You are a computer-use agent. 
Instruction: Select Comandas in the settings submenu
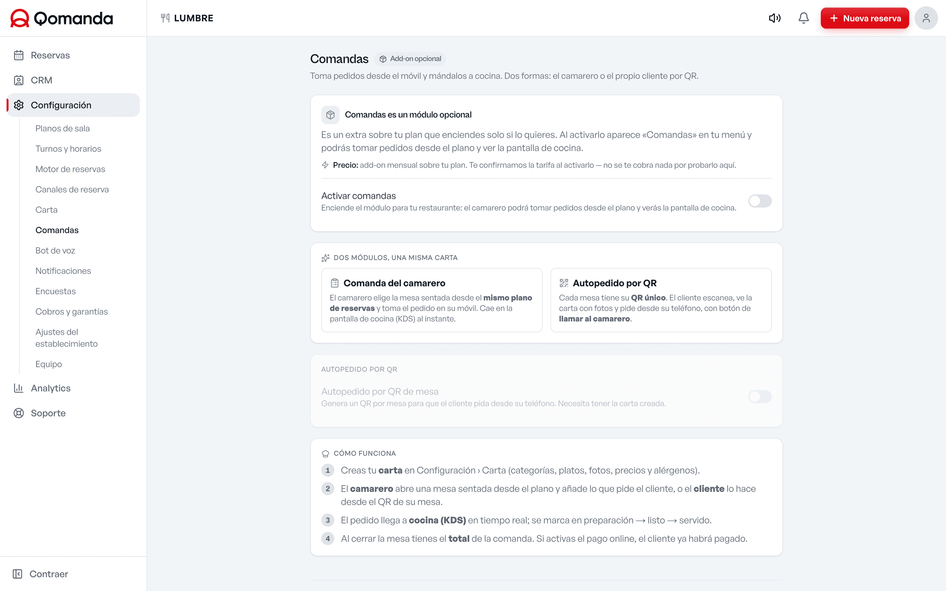tap(57, 230)
